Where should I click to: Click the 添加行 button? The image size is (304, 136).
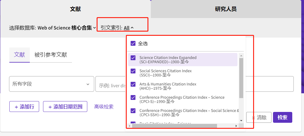[x=24, y=107]
